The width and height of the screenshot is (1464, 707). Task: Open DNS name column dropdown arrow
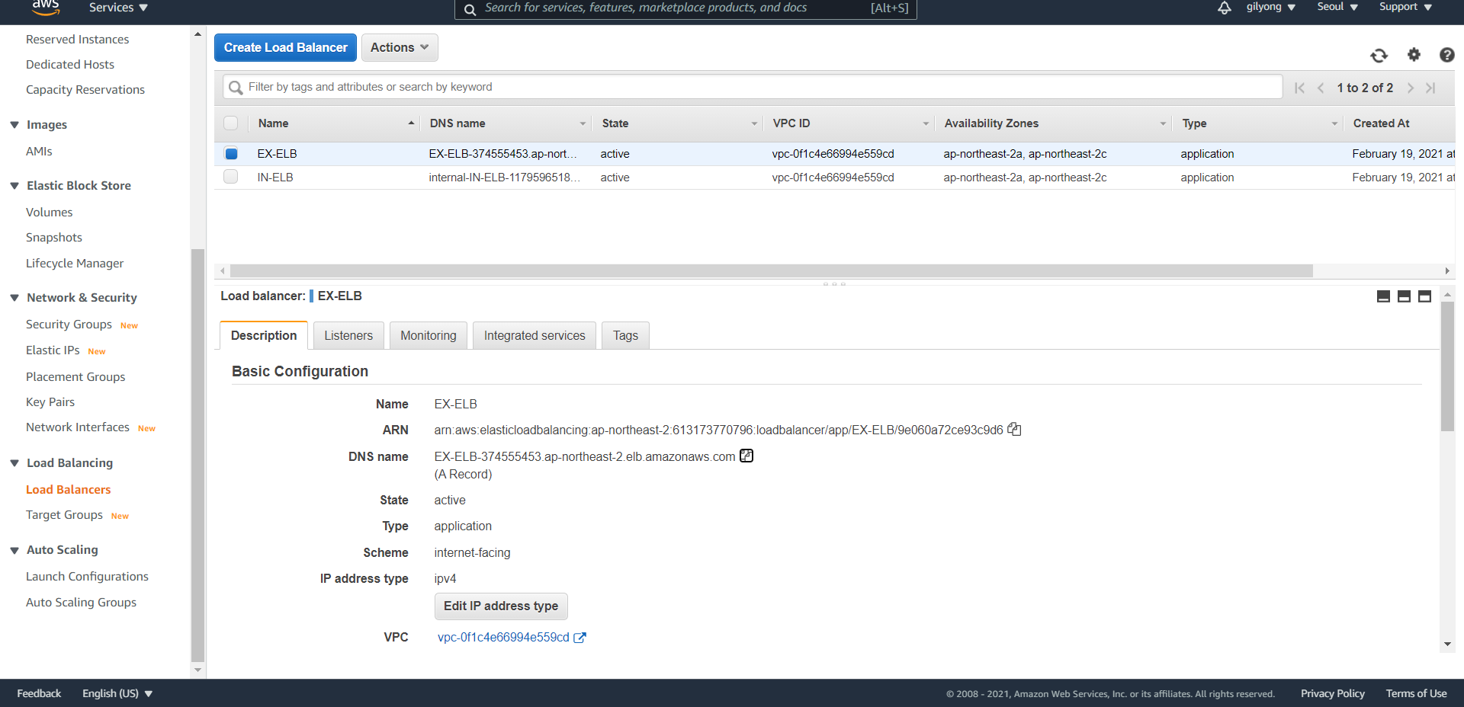tap(583, 123)
